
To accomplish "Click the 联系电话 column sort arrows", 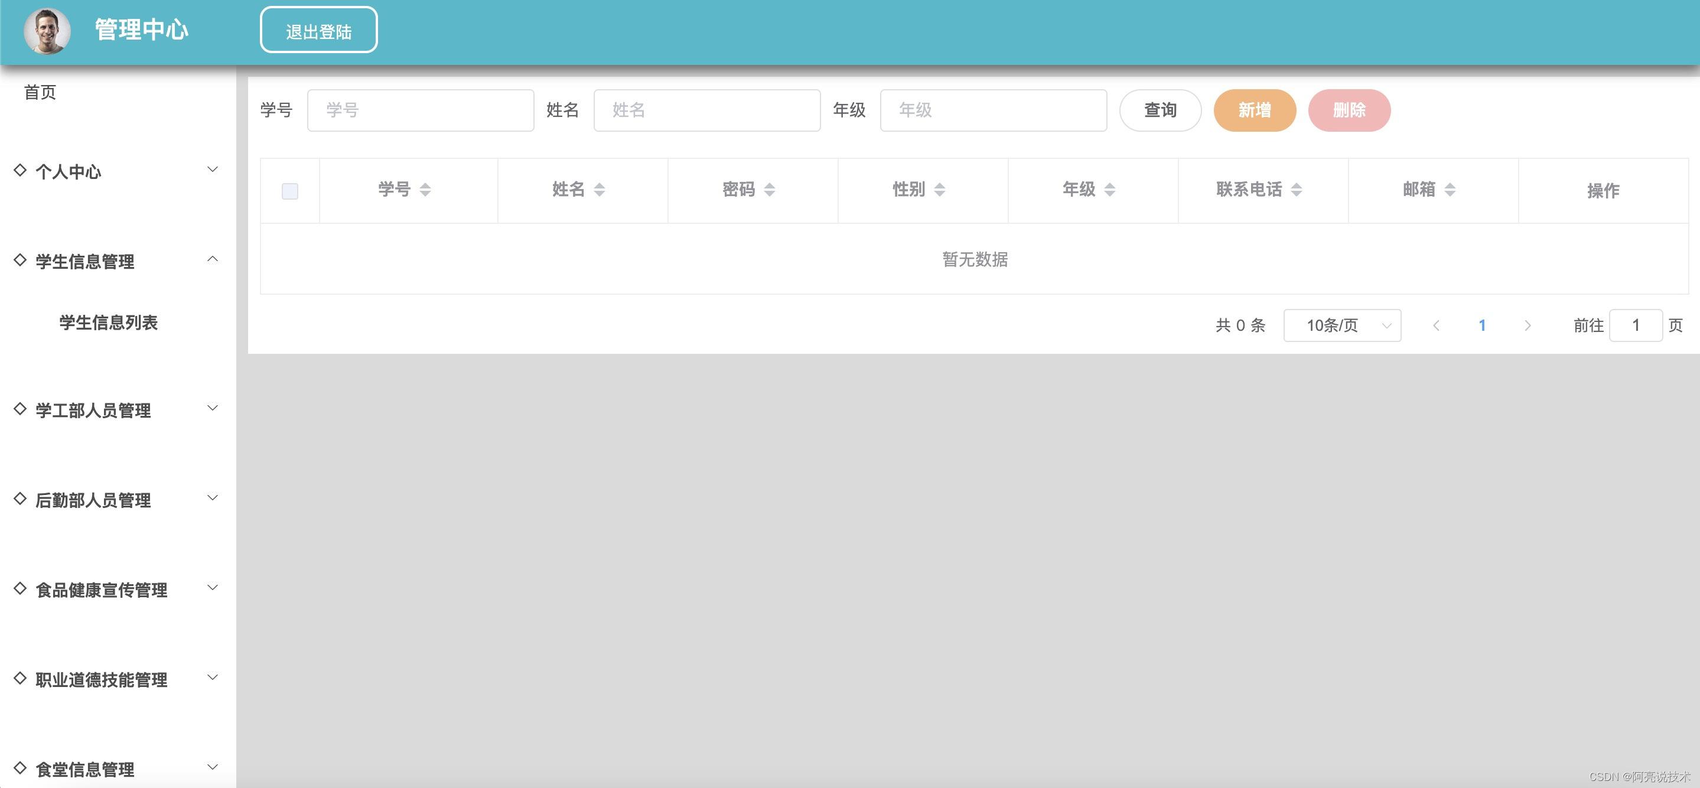I will pyautogui.click(x=1297, y=190).
